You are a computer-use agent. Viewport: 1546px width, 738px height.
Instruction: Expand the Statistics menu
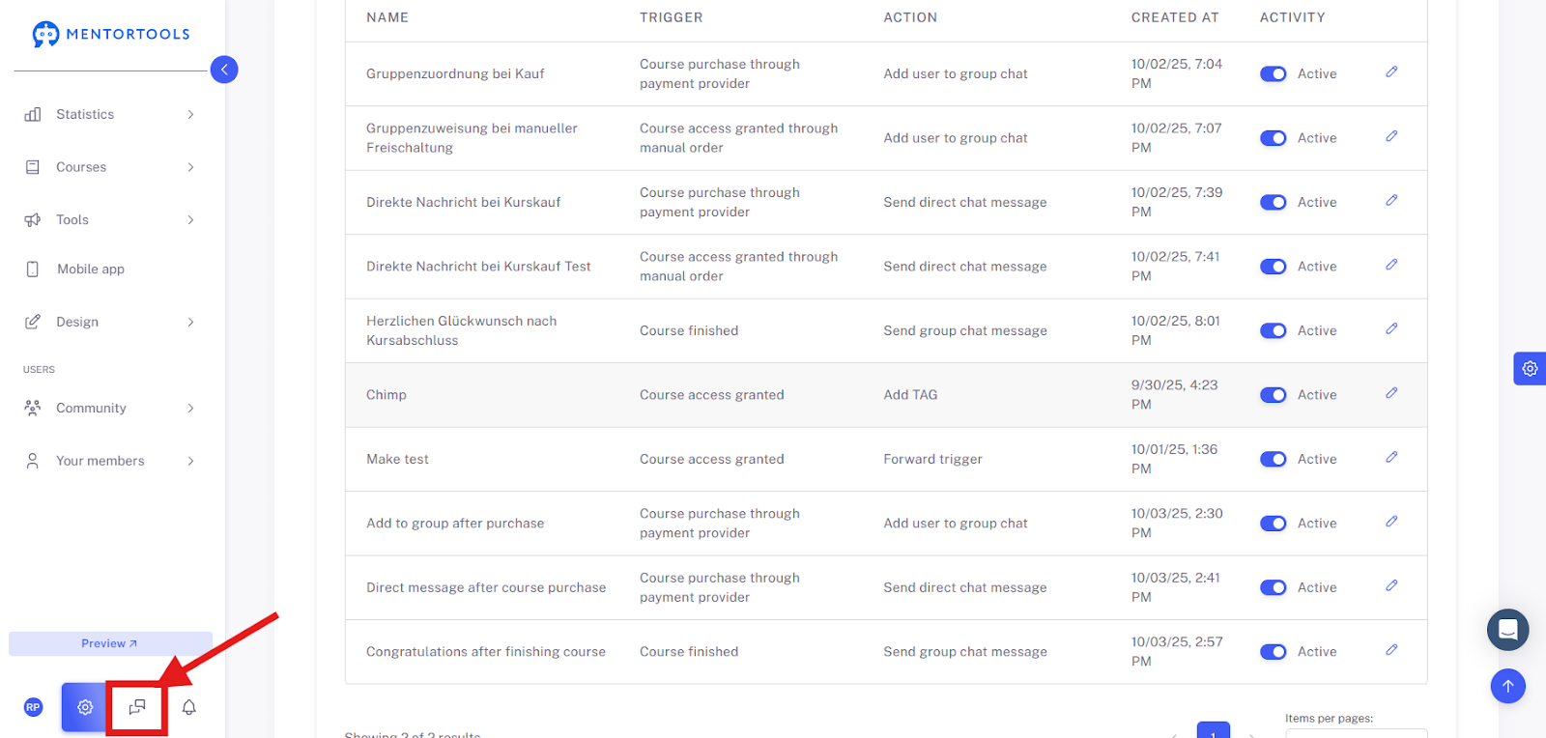pos(110,114)
